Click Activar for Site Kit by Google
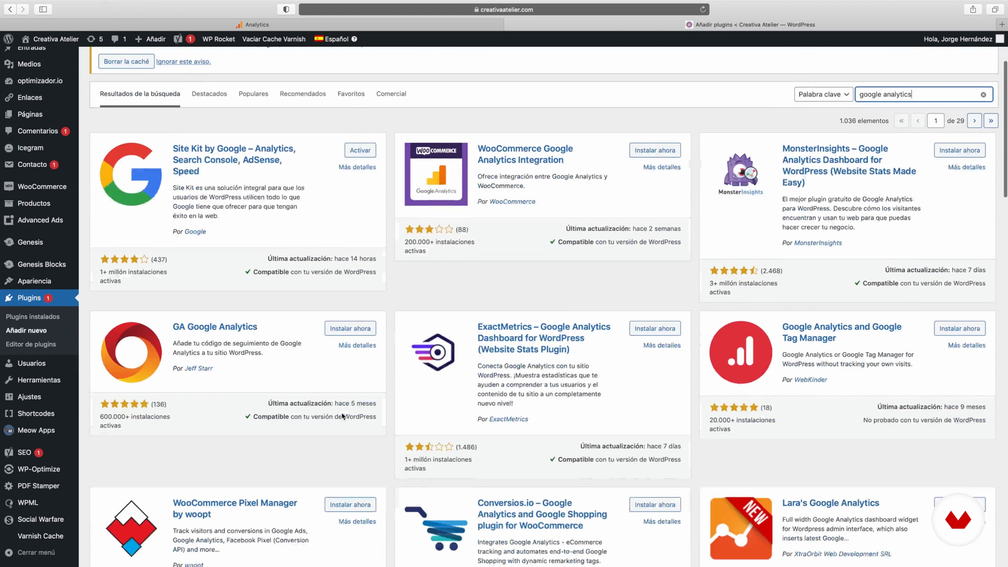Screen dimensions: 1008x567 point(360,150)
